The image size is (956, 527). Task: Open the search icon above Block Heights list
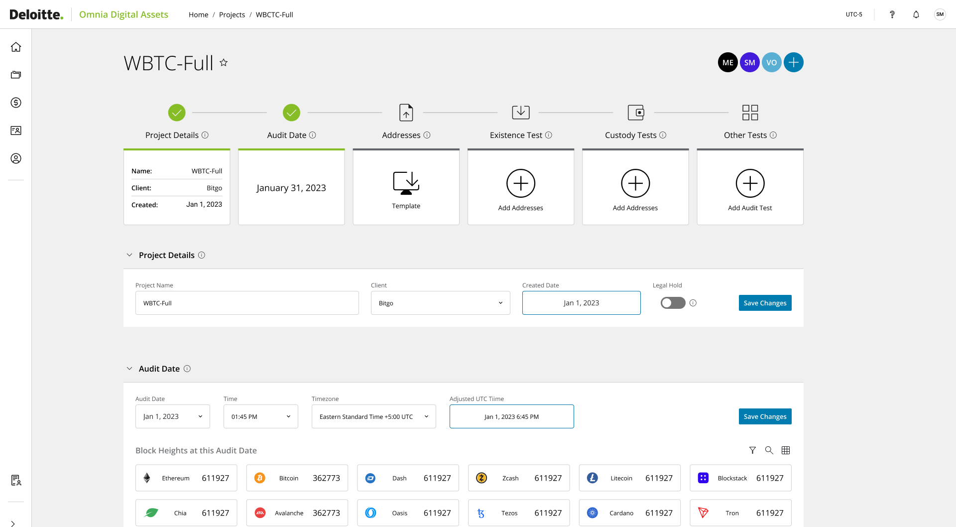click(769, 450)
